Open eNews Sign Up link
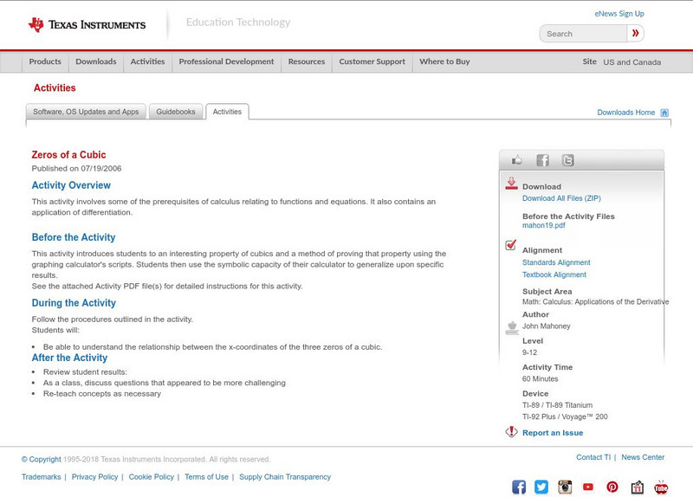This screenshot has height=497, width=693. pos(619,14)
